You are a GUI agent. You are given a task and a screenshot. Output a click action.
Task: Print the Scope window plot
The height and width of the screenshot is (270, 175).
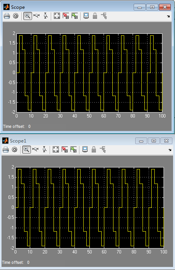point(7,16)
